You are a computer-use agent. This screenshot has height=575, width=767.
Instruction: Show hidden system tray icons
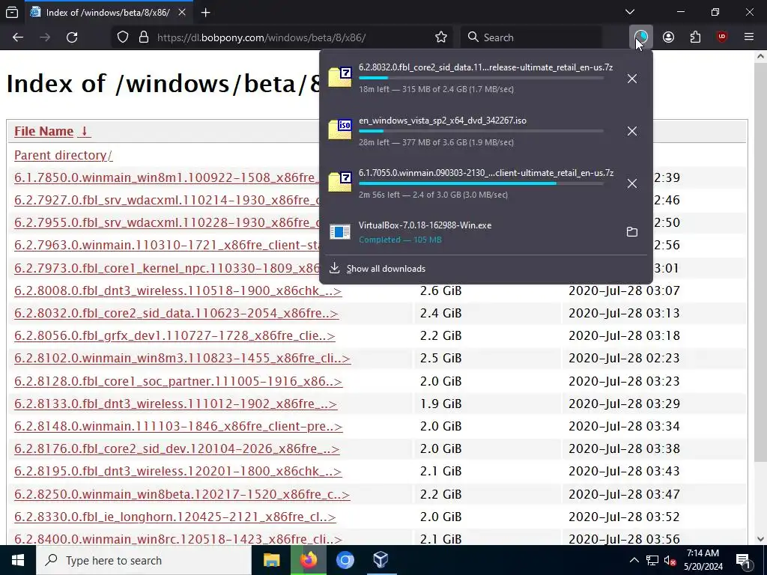point(634,560)
